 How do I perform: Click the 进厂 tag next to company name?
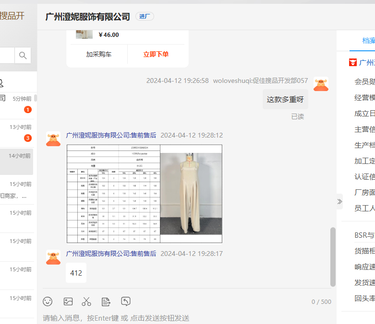click(145, 17)
